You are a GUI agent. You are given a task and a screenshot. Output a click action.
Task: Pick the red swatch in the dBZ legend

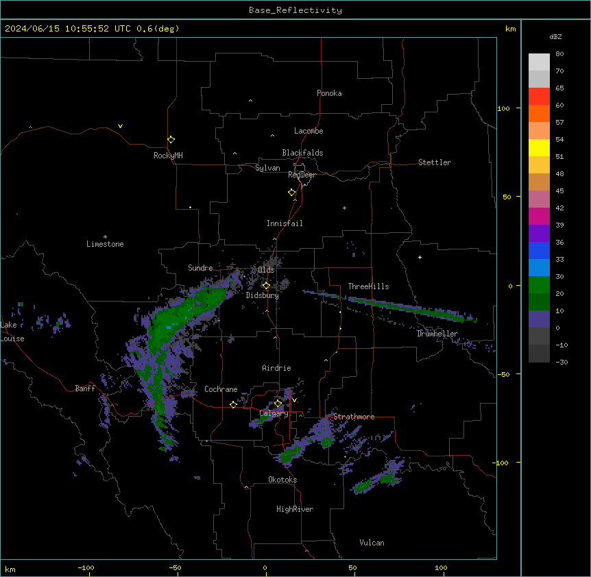539,97
